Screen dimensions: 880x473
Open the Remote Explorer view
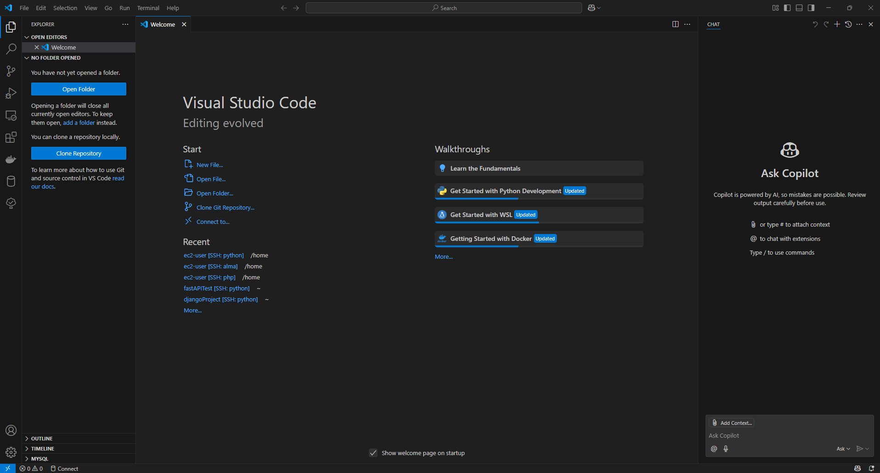click(11, 115)
